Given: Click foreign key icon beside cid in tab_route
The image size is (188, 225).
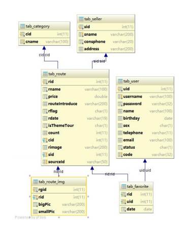Looking at the screenshot, I should point(45,140).
